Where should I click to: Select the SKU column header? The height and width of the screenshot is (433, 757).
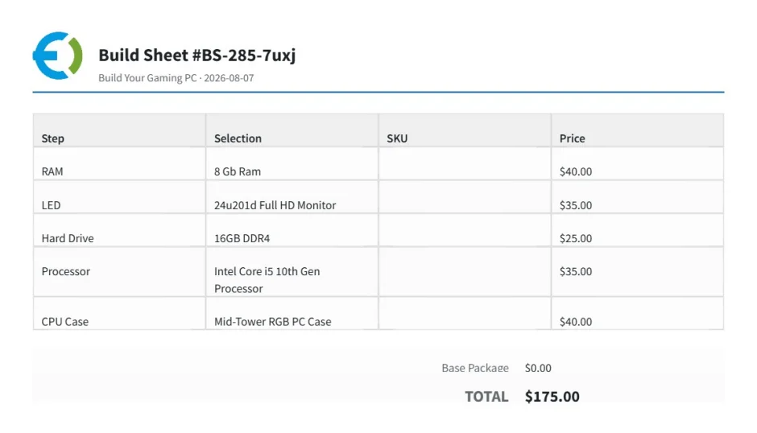pos(465,130)
